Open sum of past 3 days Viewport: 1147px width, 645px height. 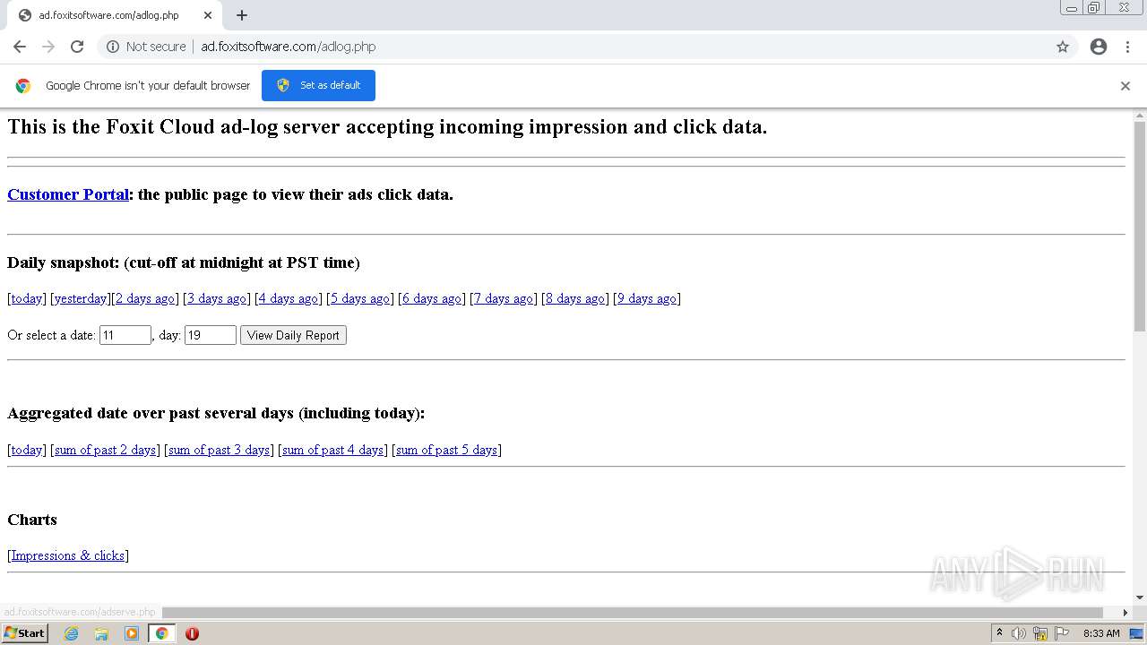[220, 450]
